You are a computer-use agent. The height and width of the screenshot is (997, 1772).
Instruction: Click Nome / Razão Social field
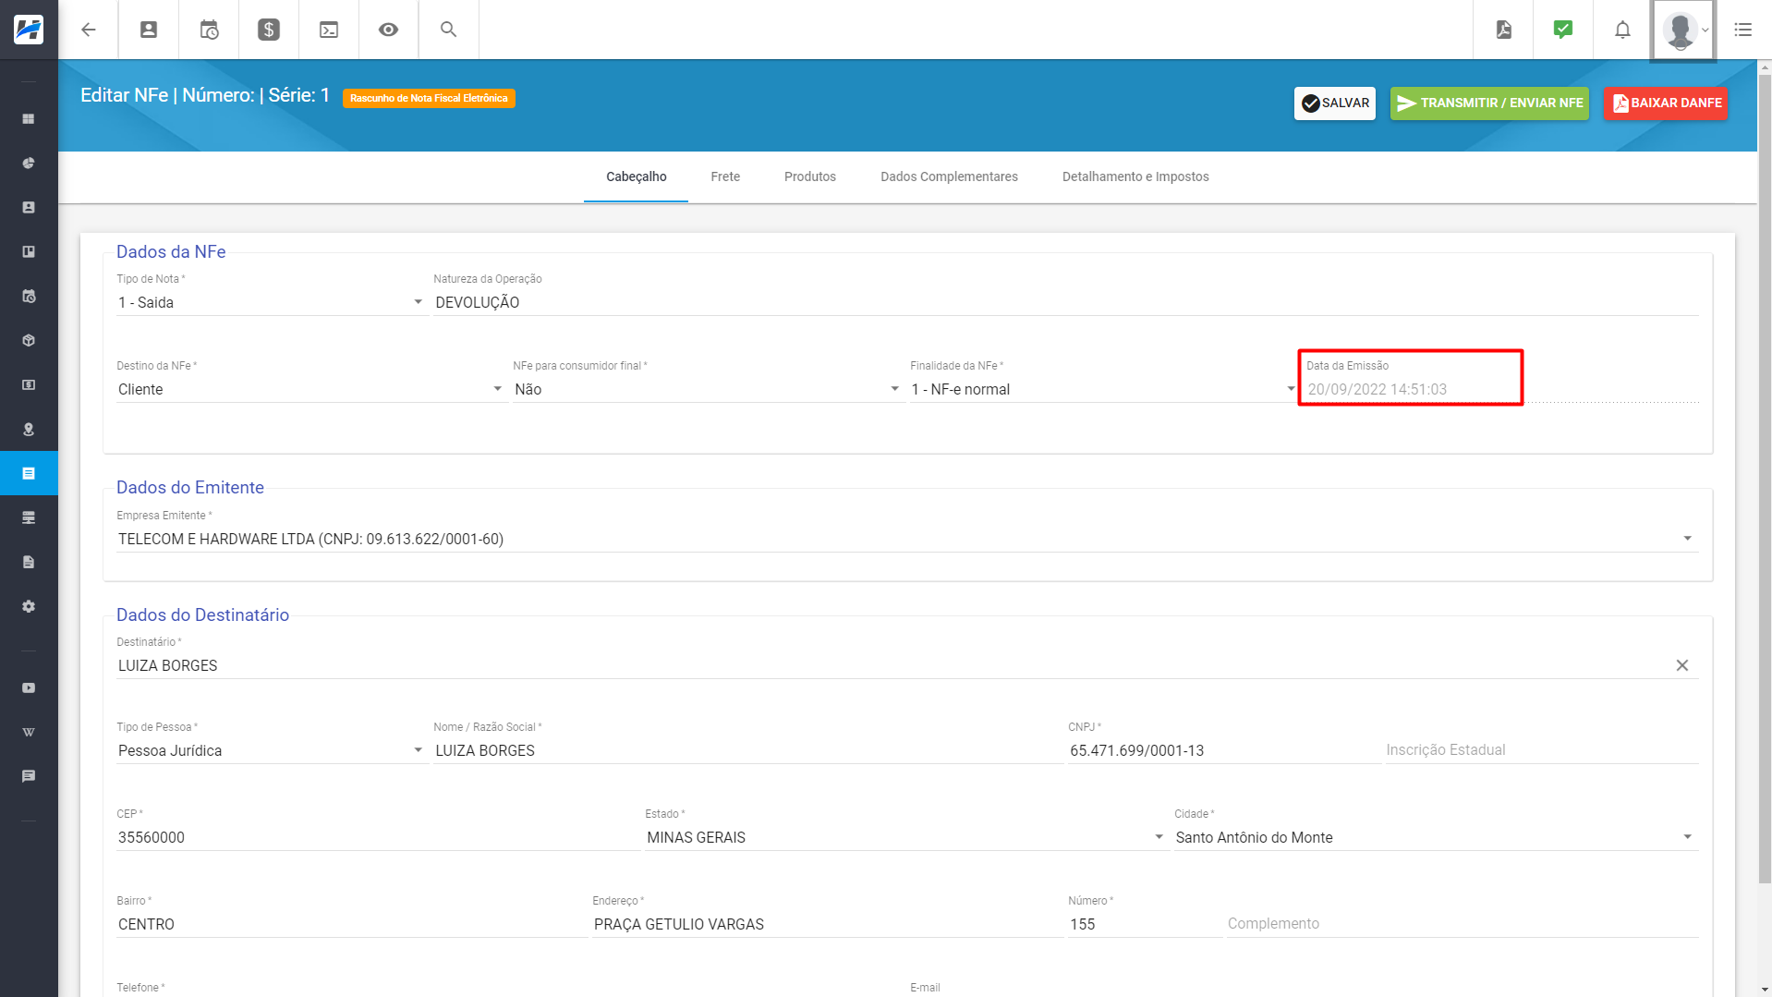tap(747, 750)
